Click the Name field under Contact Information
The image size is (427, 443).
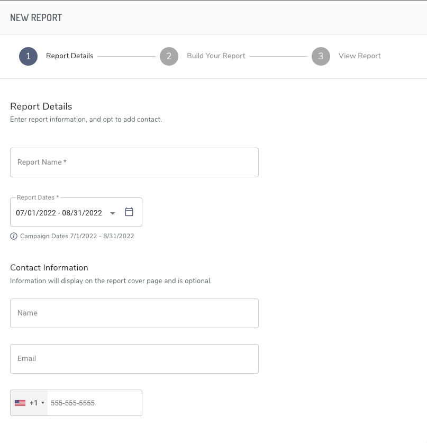(x=134, y=313)
